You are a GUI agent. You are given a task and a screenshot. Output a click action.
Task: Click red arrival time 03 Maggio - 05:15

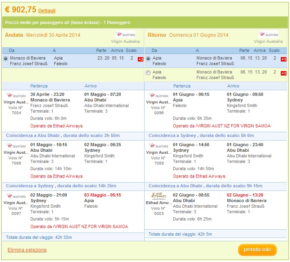pyautogui.click(x=103, y=195)
